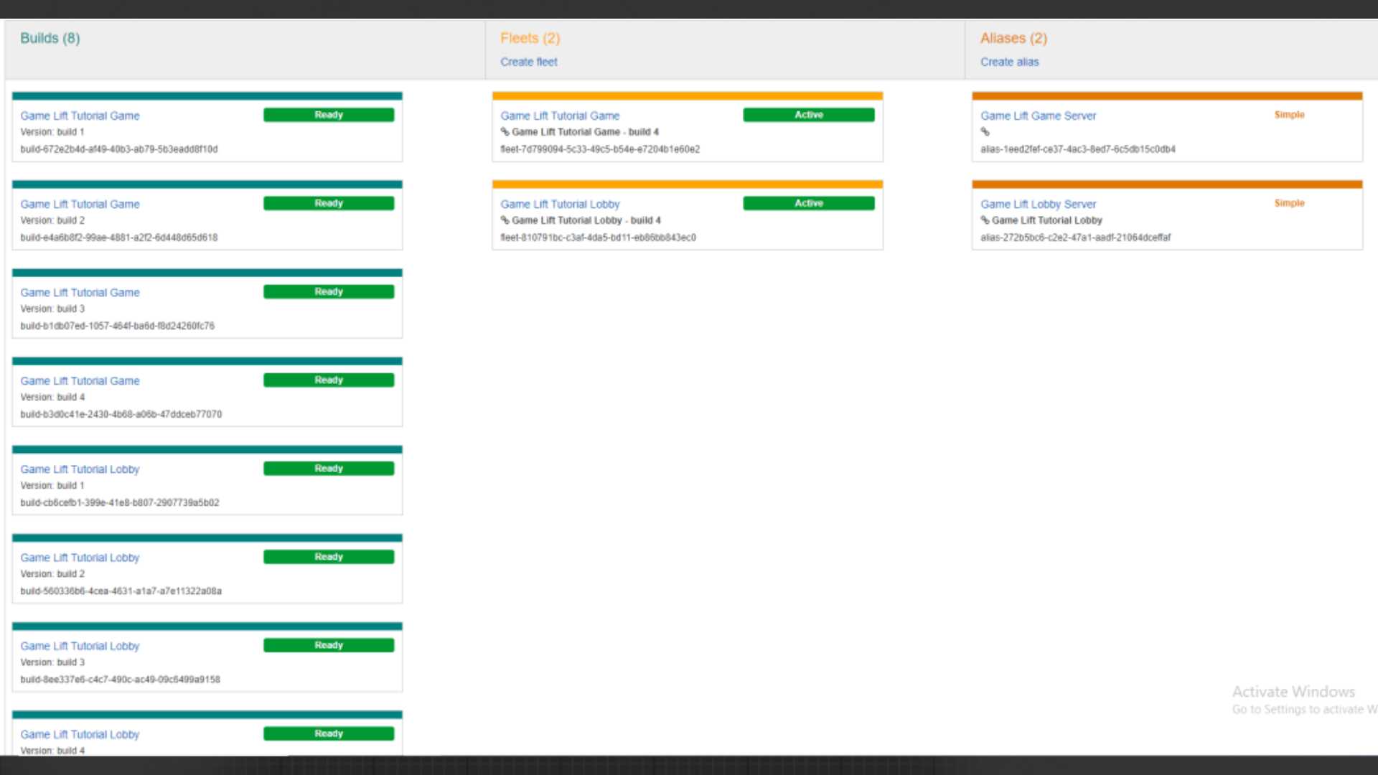Select fleet ID fleet-7d799094-5c33-49c5
The height and width of the screenshot is (775, 1378).
click(x=600, y=149)
